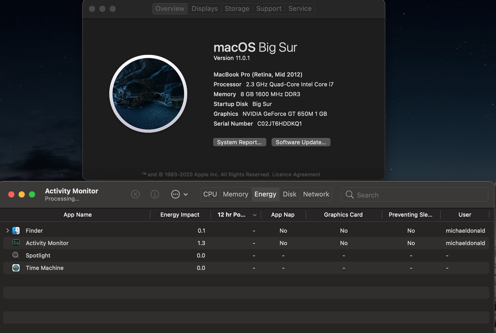
Task: Click in the Search field
Action: tap(414, 194)
